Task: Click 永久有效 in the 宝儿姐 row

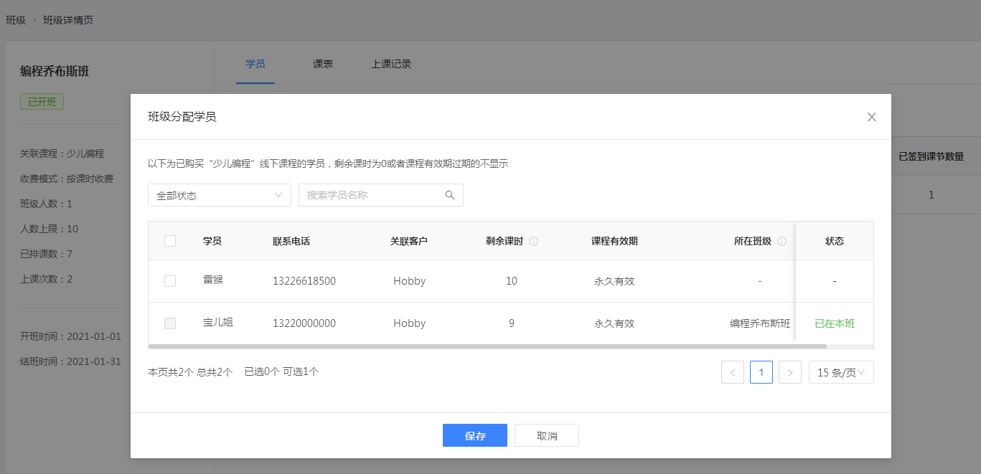Action: pyautogui.click(x=614, y=323)
